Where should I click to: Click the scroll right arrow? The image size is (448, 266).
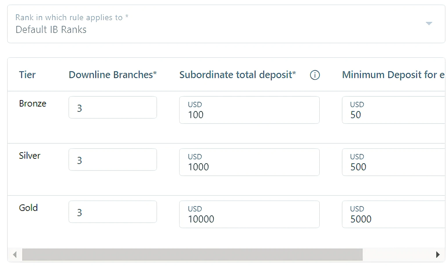[x=438, y=255]
